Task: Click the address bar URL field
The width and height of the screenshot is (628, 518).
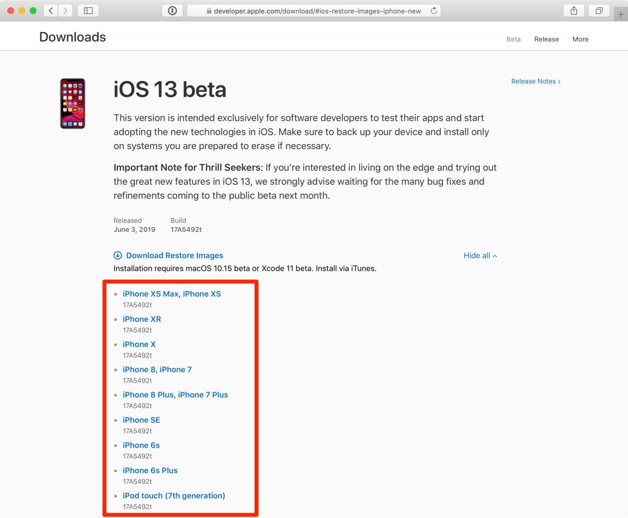Action: coord(314,11)
